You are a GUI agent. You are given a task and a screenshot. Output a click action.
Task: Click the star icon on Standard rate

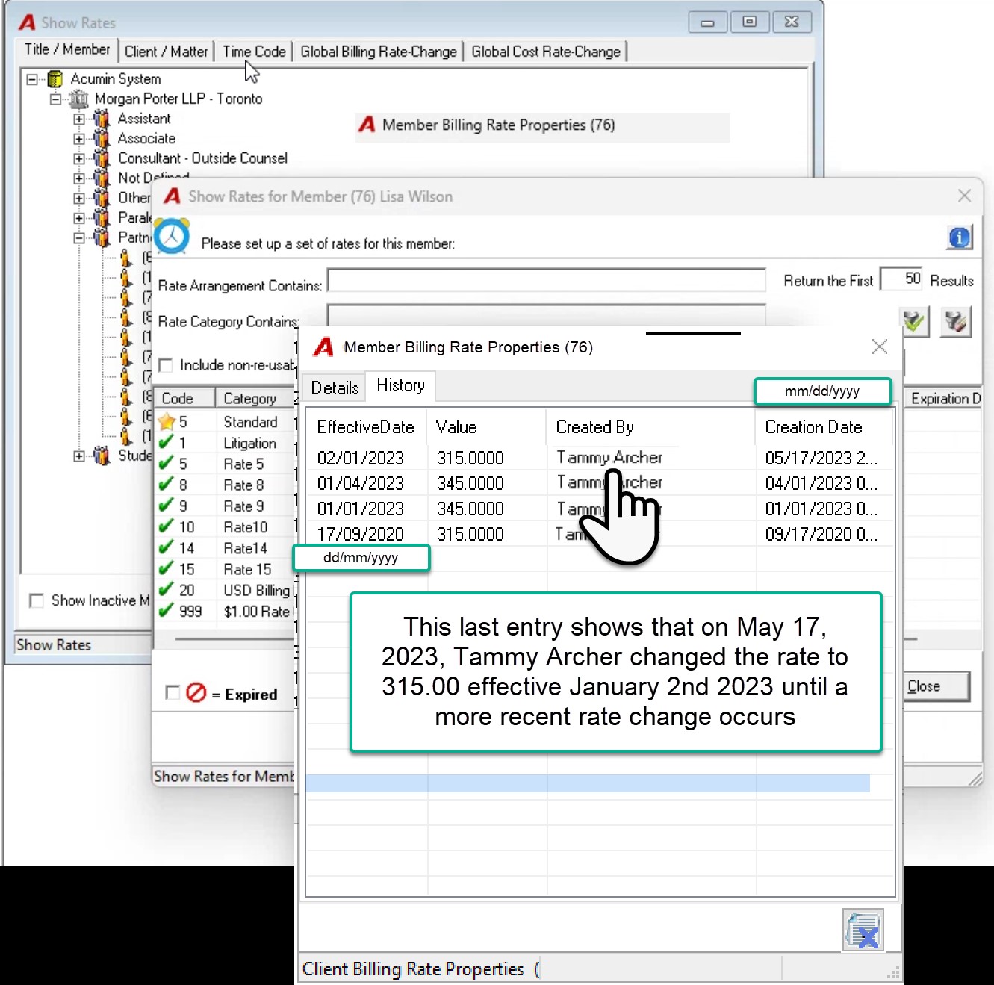(x=167, y=422)
